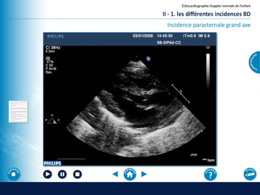260x195 pixels.
Task: Show the Légendes question mark help
Action: point(210,174)
